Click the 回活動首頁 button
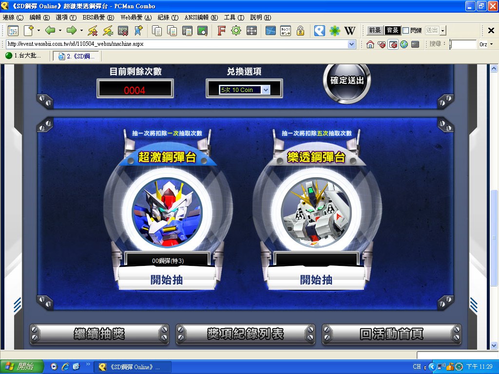The width and height of the screenshot is (499, 374). pos(391,334)
